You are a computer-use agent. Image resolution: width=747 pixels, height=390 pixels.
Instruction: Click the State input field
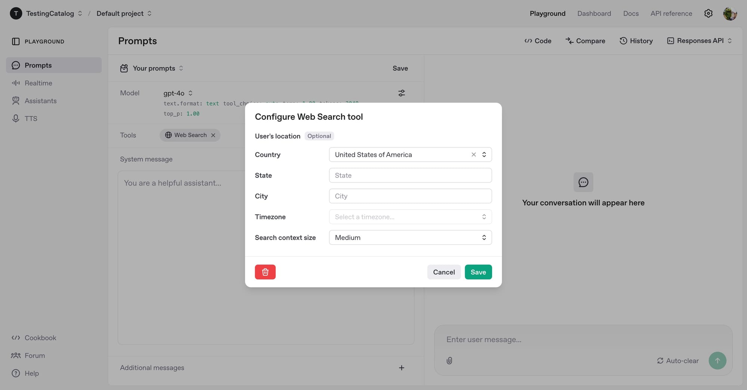pos(410,175)
